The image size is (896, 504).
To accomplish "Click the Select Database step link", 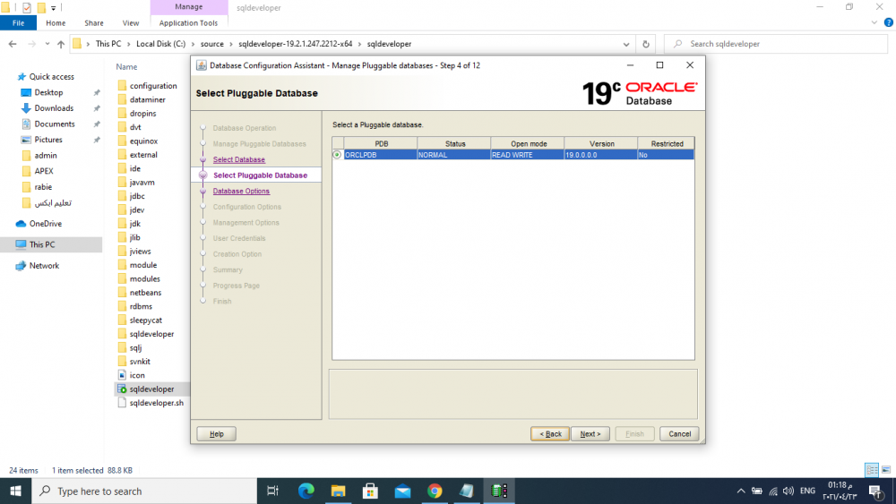I will (x=238, y=160).
